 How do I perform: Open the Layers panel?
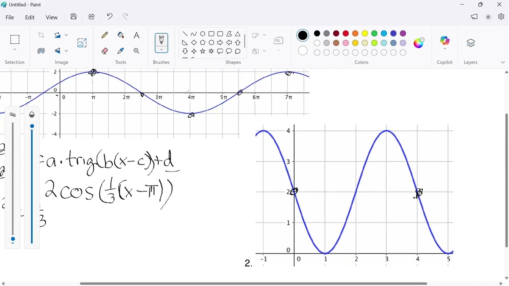tap(471, 43)
